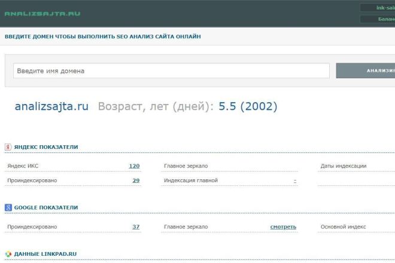Click the 'Возраст, лет (дней):' label

(156, 106)
